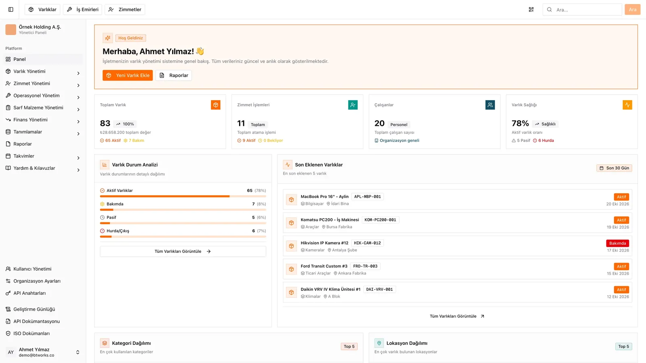Open Kullanıcı Yönetimi in sidebar
The height and width of the screenshot is (363, 646).
pos(43,269)
